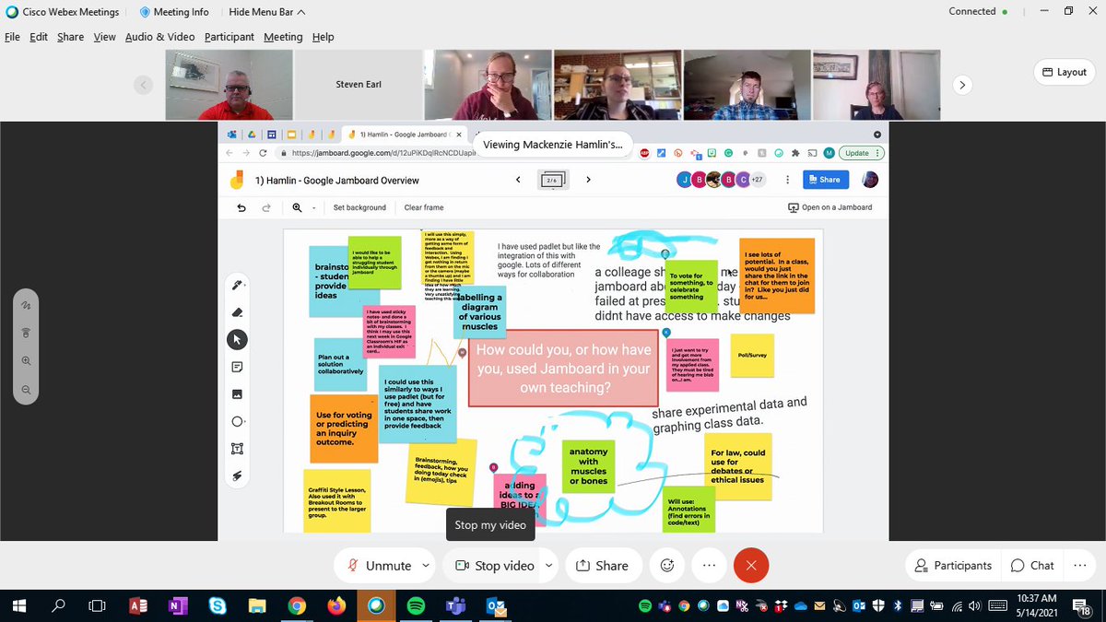Screen dimensions: 1106x622
Task: Open video options arrow beside Stop video
Action: point(549,566)
